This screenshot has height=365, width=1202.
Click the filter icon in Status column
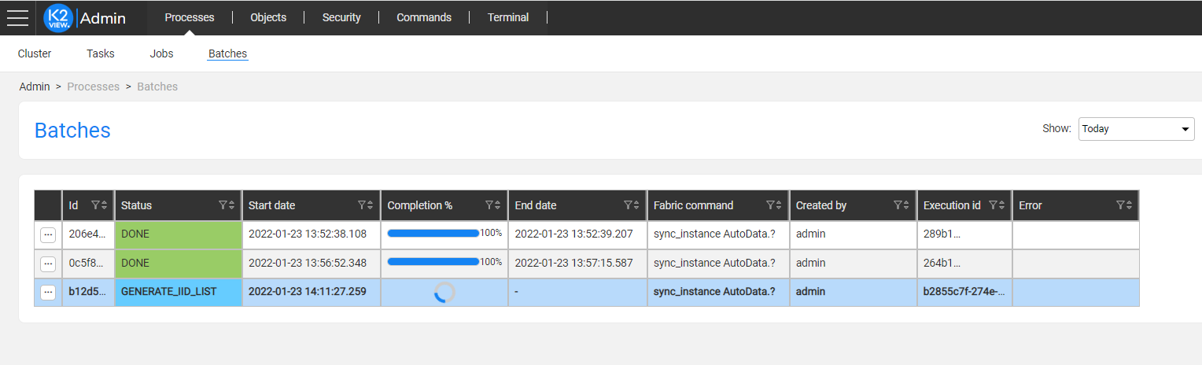pos(223,205)
